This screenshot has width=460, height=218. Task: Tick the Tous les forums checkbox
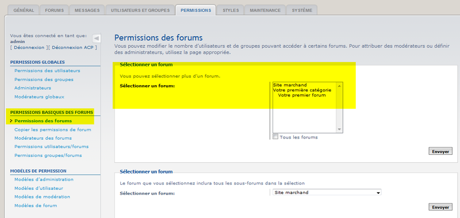coord(275,136)
